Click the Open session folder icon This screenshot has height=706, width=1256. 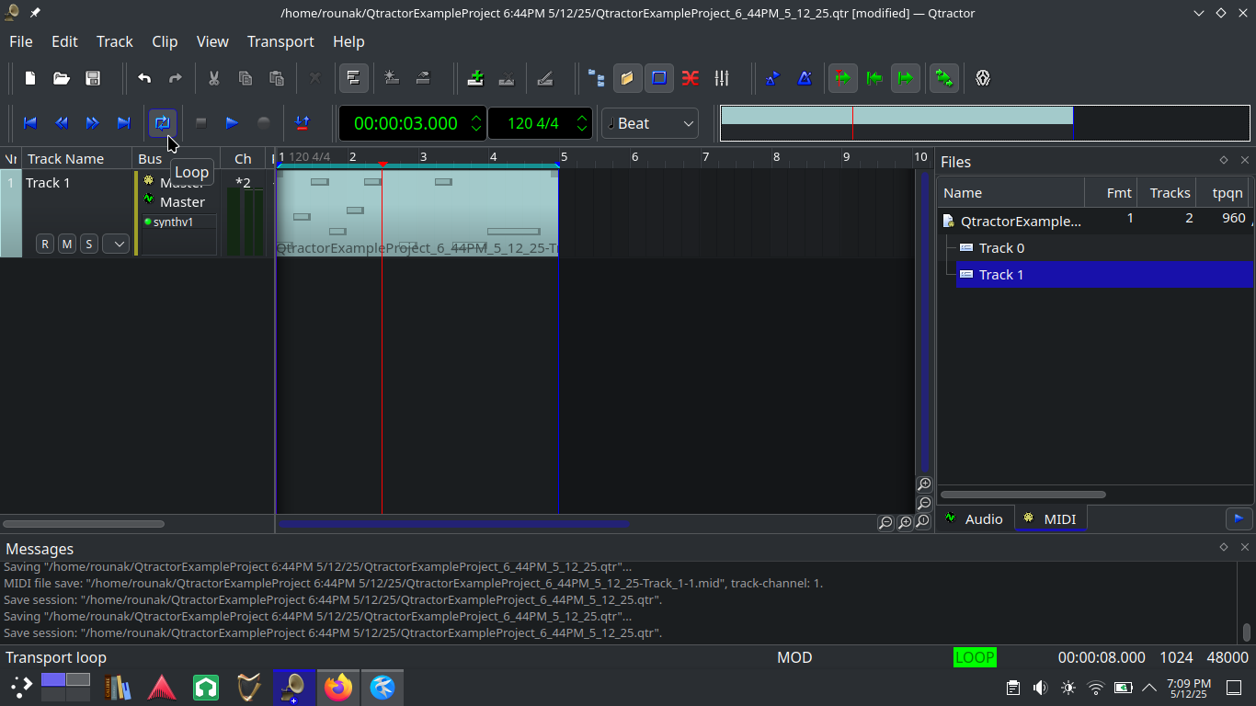click(x=62, y=78)
